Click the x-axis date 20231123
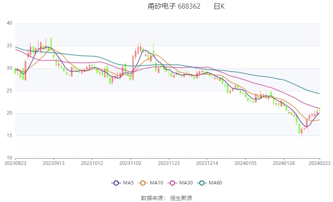The image size is (333, 202). coord(168,163)
